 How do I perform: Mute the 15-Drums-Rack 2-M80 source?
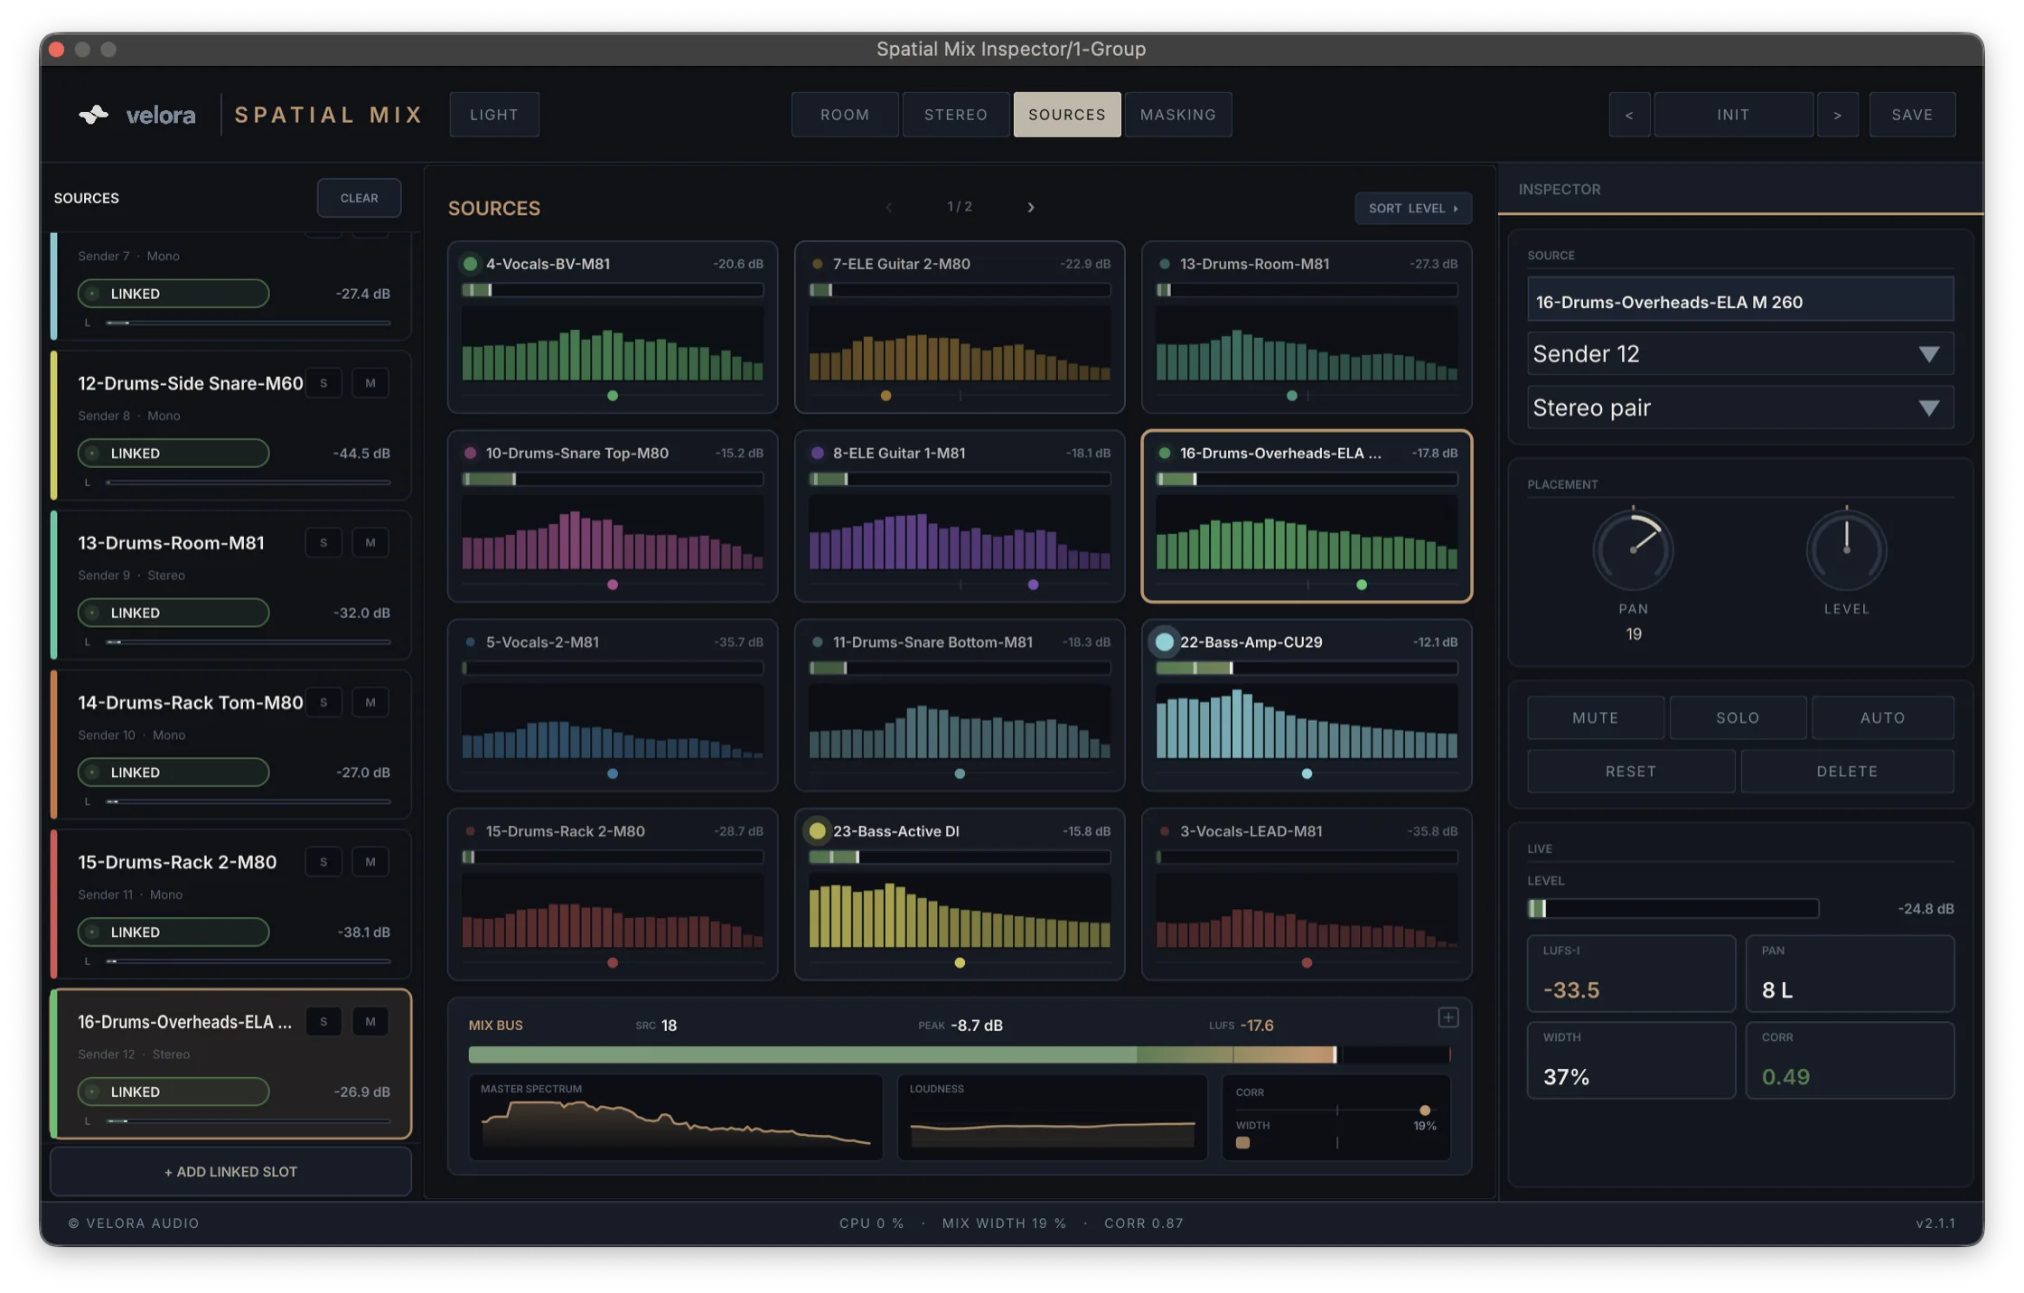(x=370, y=861)
